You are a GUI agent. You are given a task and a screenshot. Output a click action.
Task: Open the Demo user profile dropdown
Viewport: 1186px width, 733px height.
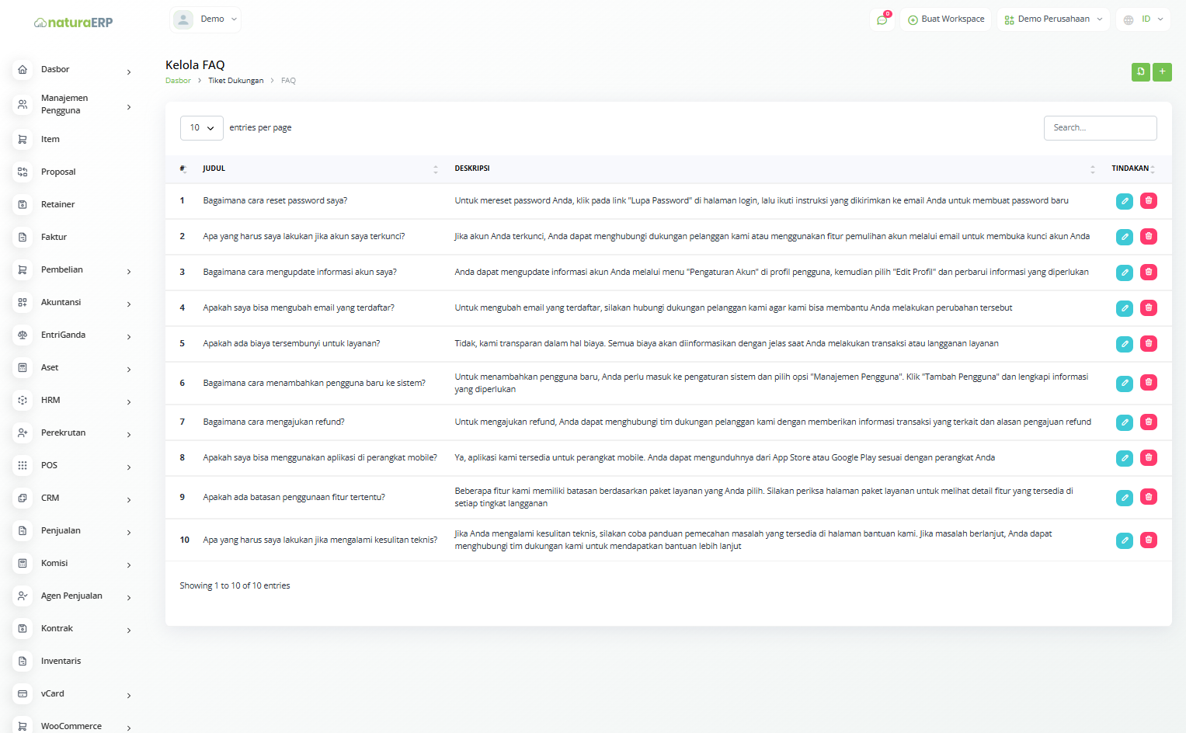(206, 19)
